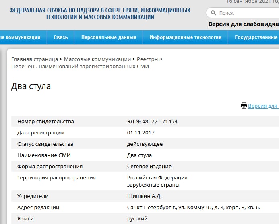
Task: Open Версия для слабовидящих link
Action: 244,24
